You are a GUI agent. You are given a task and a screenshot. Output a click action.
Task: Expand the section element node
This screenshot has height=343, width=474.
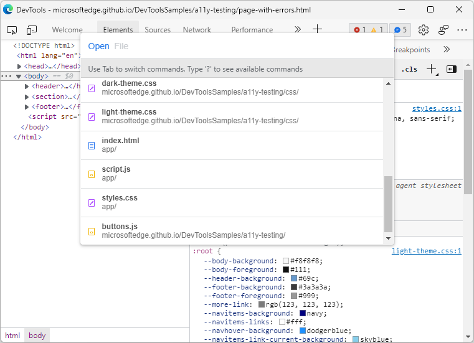coord(26,96)
